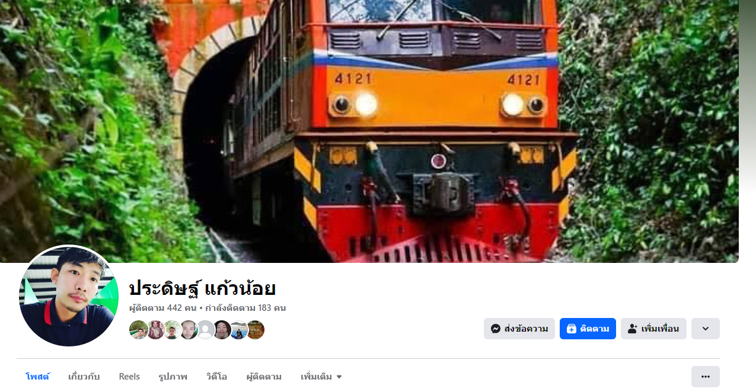Select the วิดีโอ tab

(x=216, y=377)
